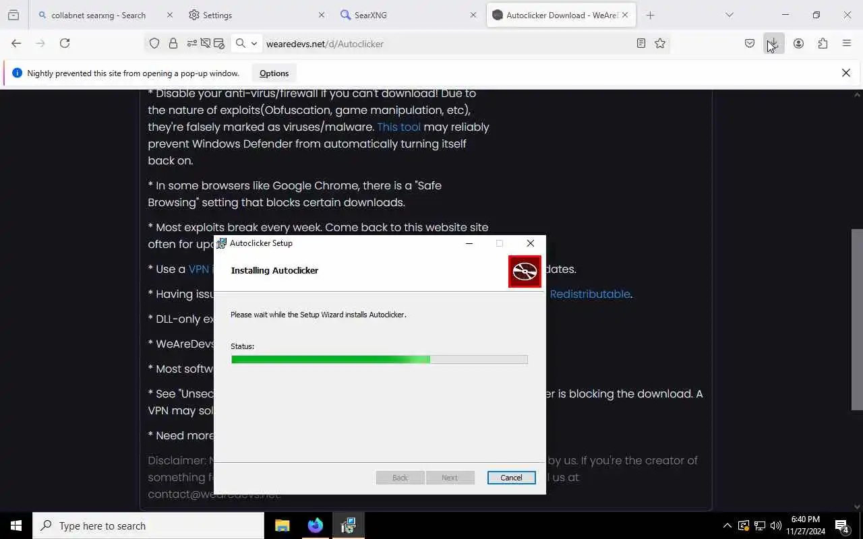
Task: Open the network icon in system tray
Action: (x=760, y=526)
